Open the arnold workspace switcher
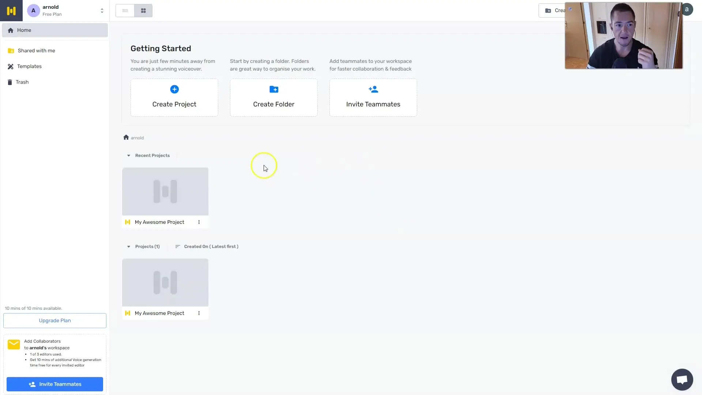The width and height of the screenshot is (702, 395). (x=102, y=11)
